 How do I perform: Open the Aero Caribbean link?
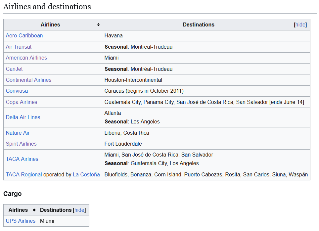point(24,36)
